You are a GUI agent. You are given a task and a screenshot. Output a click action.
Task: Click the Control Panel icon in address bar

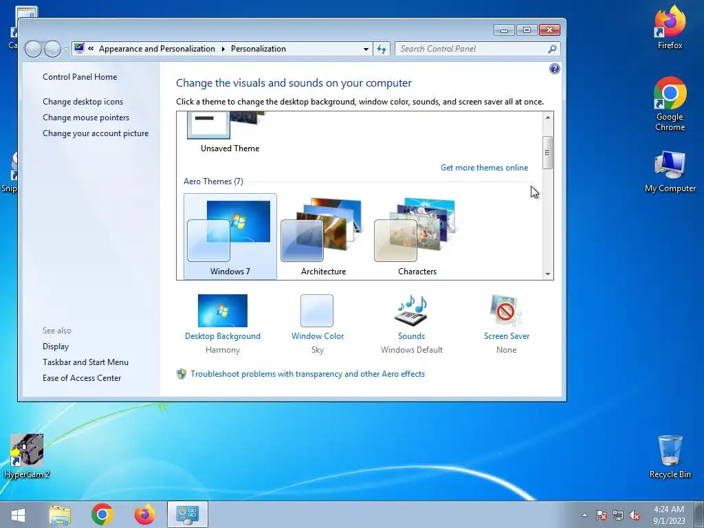click(x=79, y=48)
